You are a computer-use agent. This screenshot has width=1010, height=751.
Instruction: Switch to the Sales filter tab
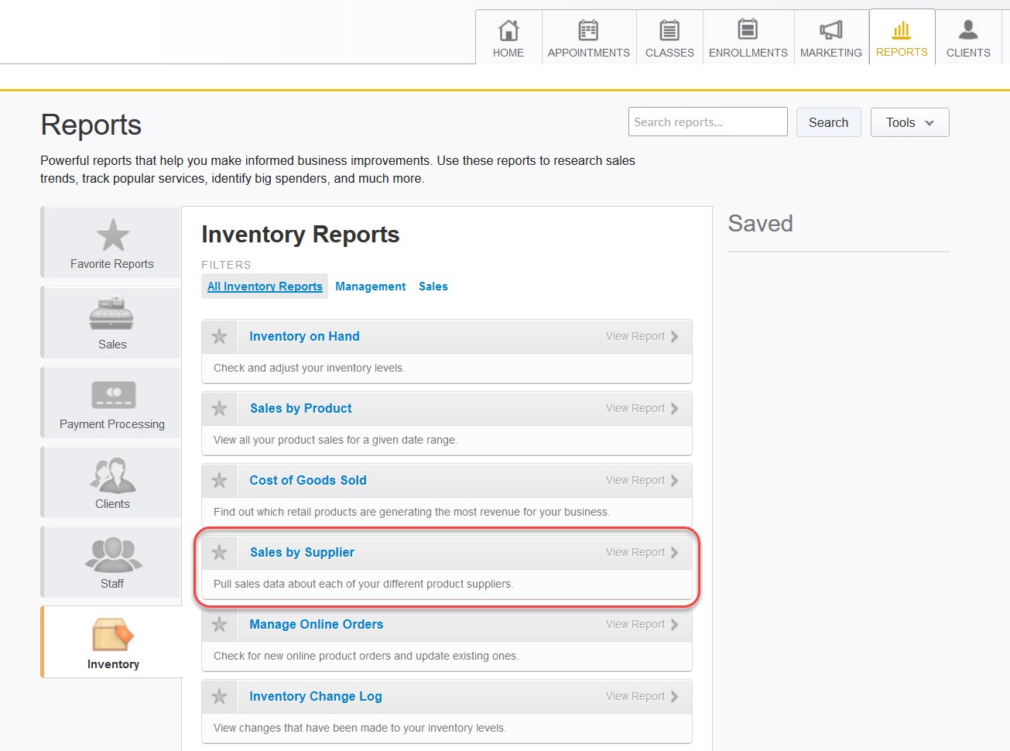click(x=433, y=286)
